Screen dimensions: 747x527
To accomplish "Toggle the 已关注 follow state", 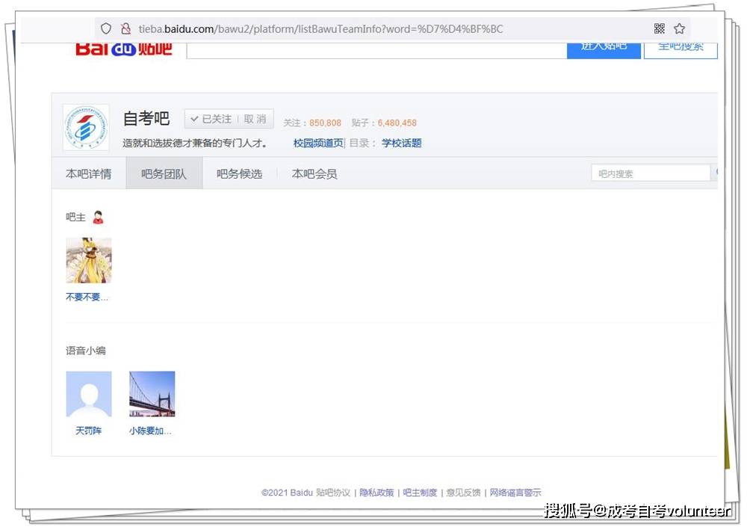I will [211, 118].
